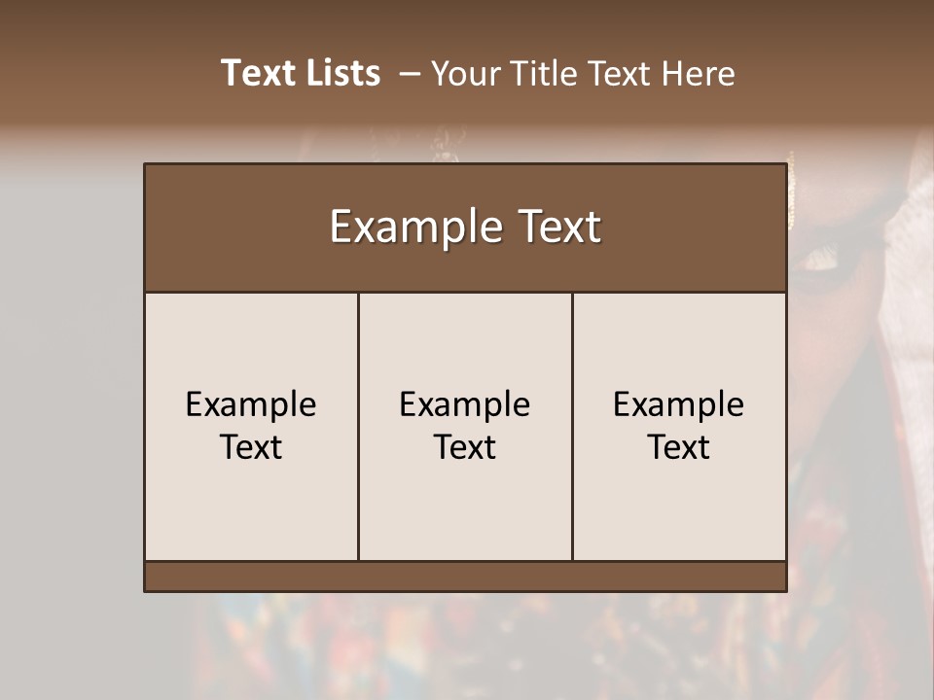Click the word "Example" in the middle cell
This screenshot has height=700, width=934.
465,406
